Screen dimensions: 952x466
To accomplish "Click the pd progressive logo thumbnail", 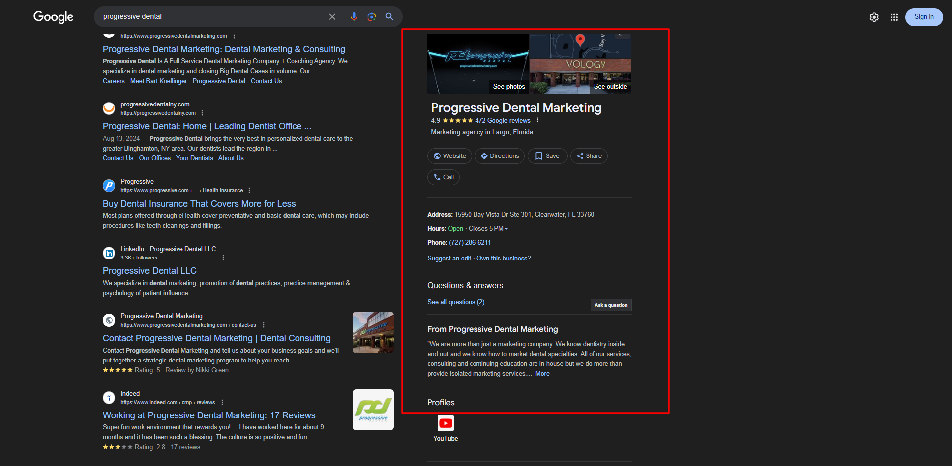I will [x=373, y=410].
